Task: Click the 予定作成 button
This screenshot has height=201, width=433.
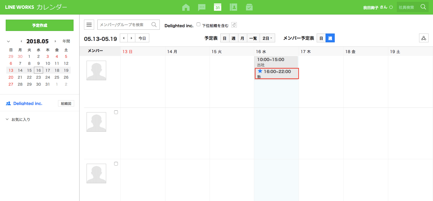Action: [40, 25]
